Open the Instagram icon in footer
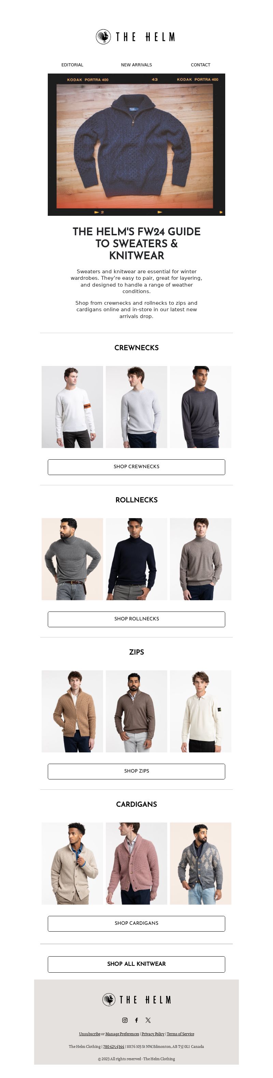This screenshot has height=1078, width=273. point(125,1020)
